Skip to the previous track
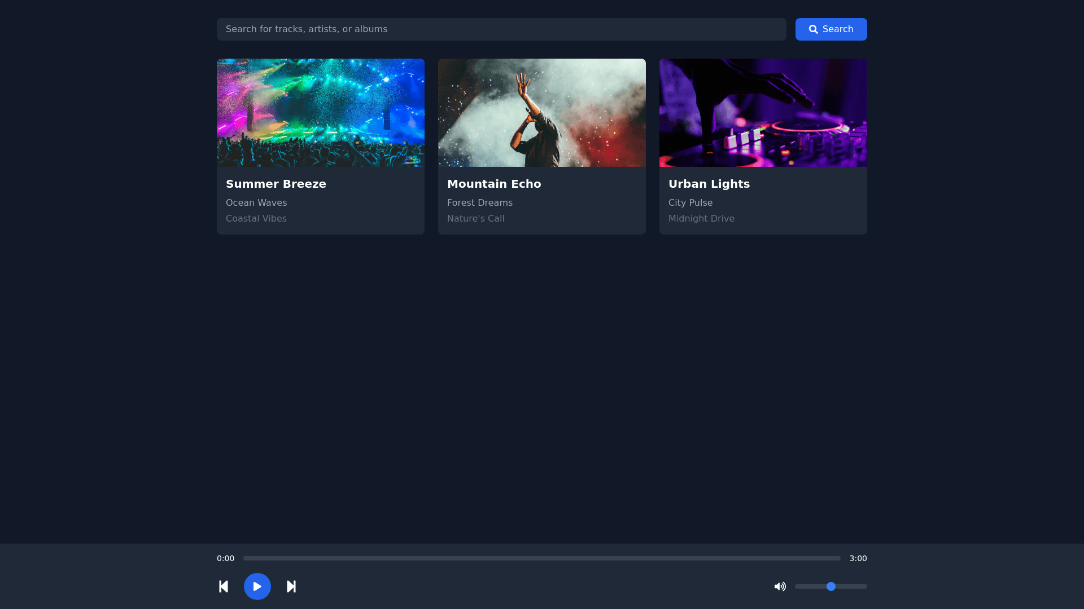 tap(224, 586)
